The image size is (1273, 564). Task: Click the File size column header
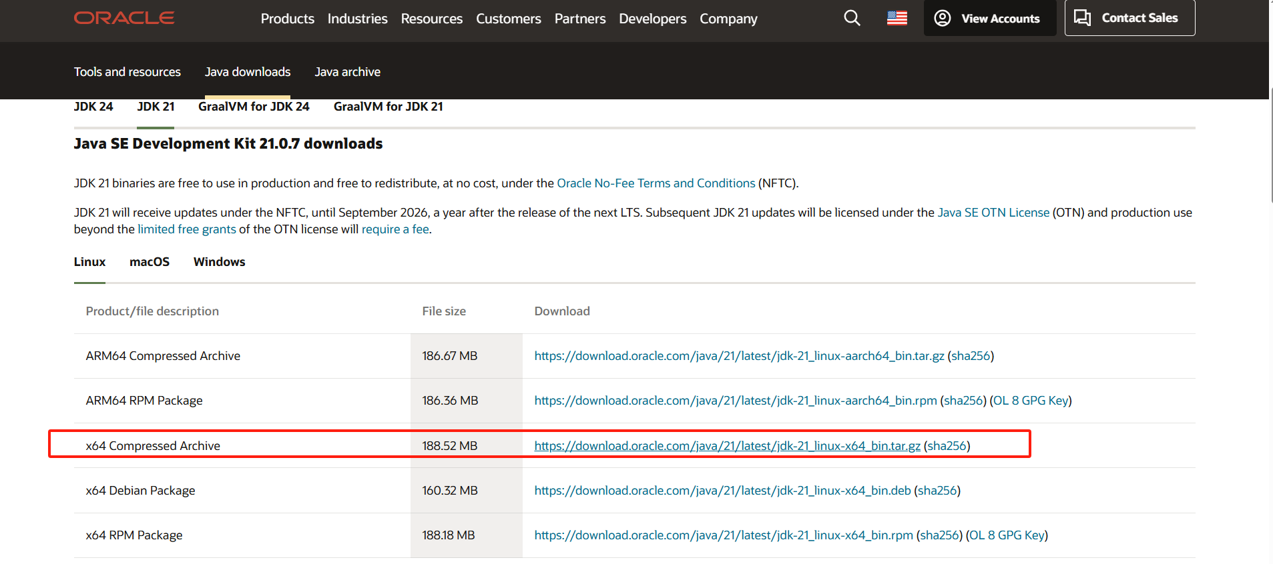click(444, 311)
